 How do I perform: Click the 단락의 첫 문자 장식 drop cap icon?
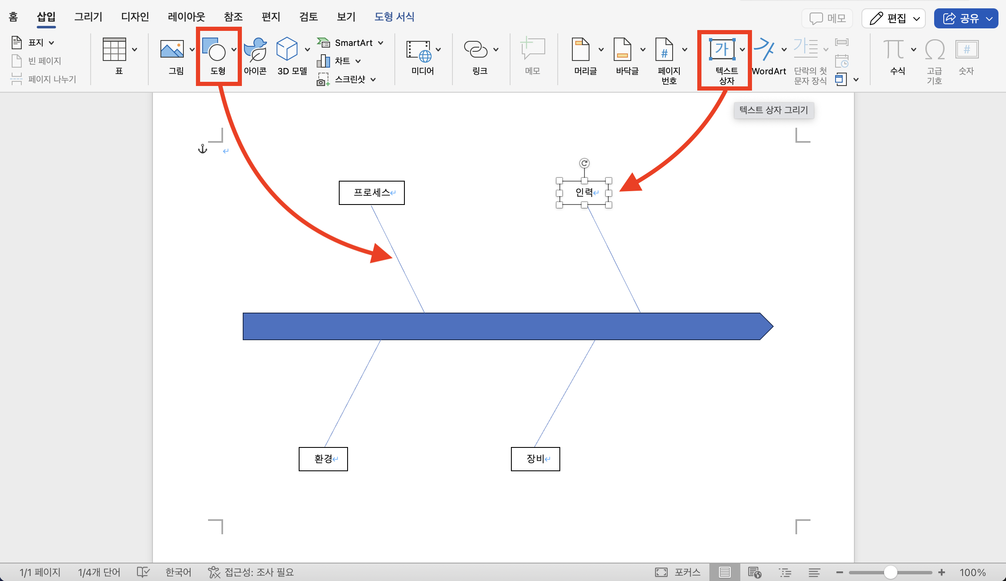pyautogui.click(x=806, y=48)
